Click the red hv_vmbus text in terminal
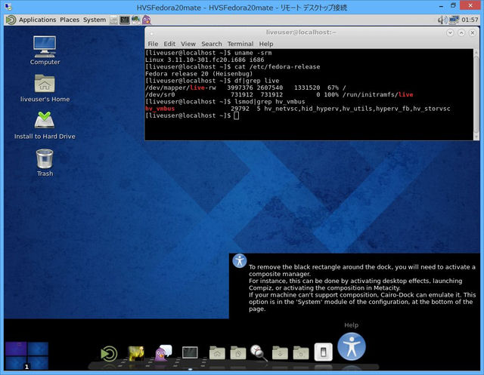The height and width of the screenshot is (375, 484). [x=160, y=109]
